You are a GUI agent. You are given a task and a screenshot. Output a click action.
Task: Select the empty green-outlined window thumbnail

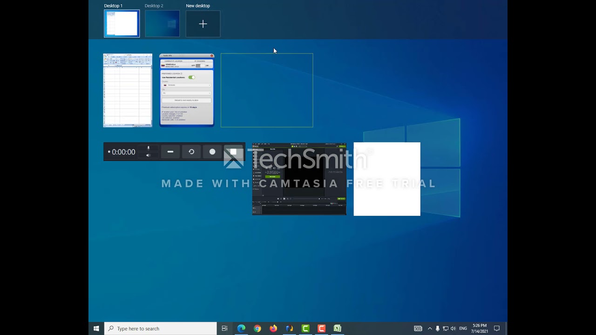tap(267, 90)
